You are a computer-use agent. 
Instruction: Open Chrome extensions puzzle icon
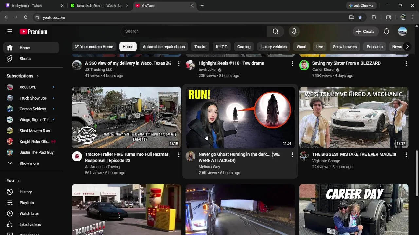click(x=374, y=17)
